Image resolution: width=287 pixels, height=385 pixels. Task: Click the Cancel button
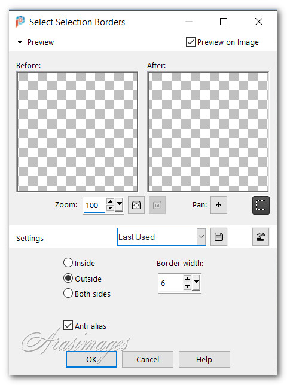[148, 359]
